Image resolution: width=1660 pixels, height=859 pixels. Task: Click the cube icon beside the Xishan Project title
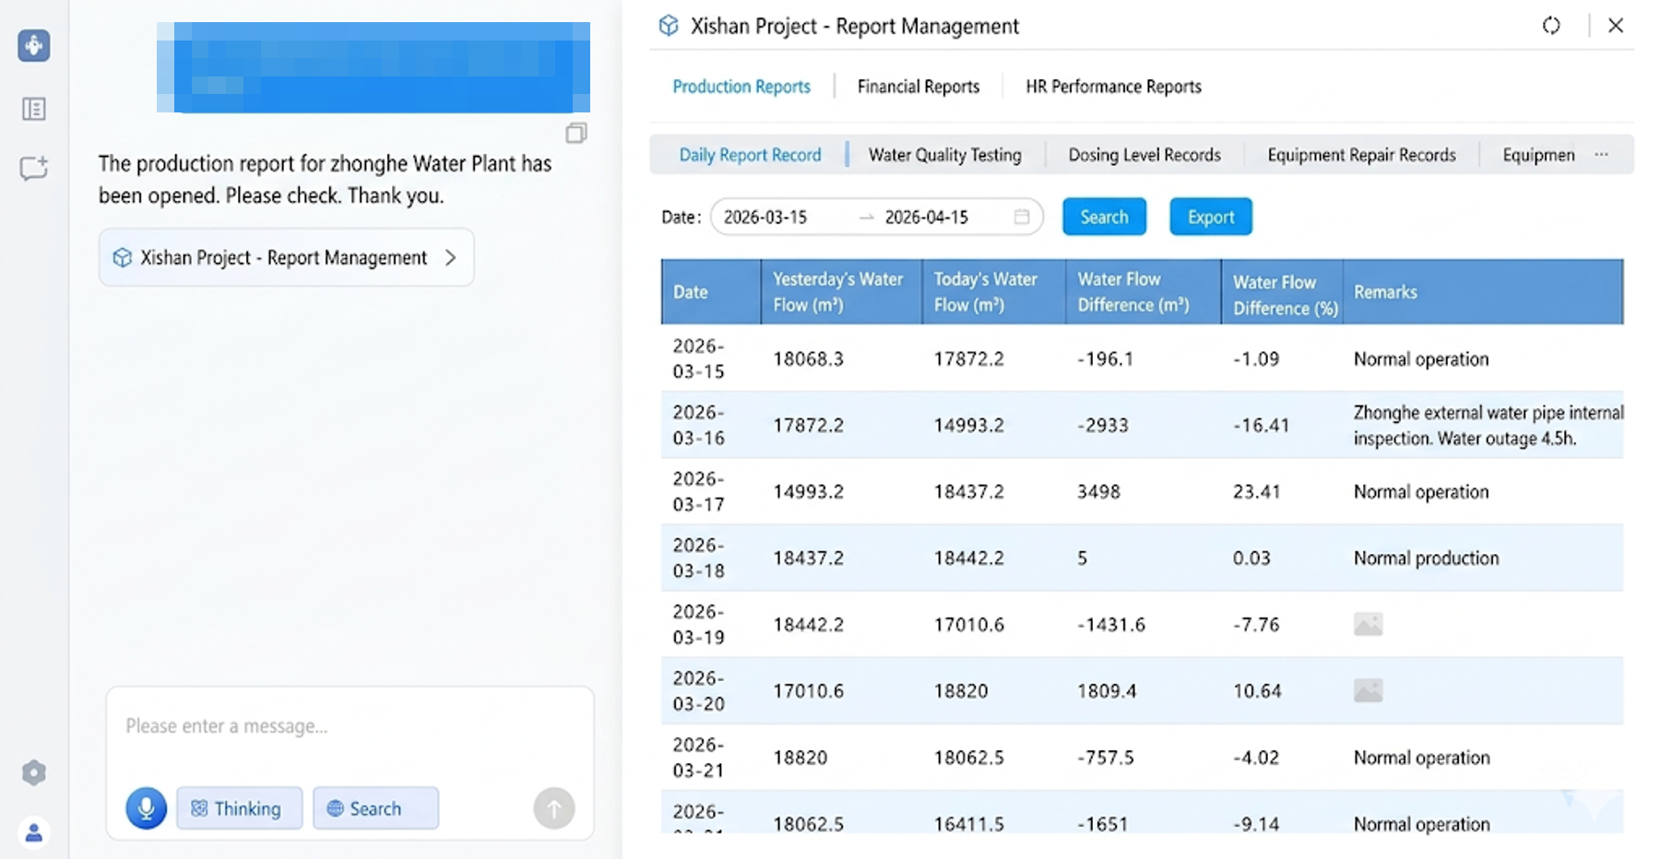point(669,26)
